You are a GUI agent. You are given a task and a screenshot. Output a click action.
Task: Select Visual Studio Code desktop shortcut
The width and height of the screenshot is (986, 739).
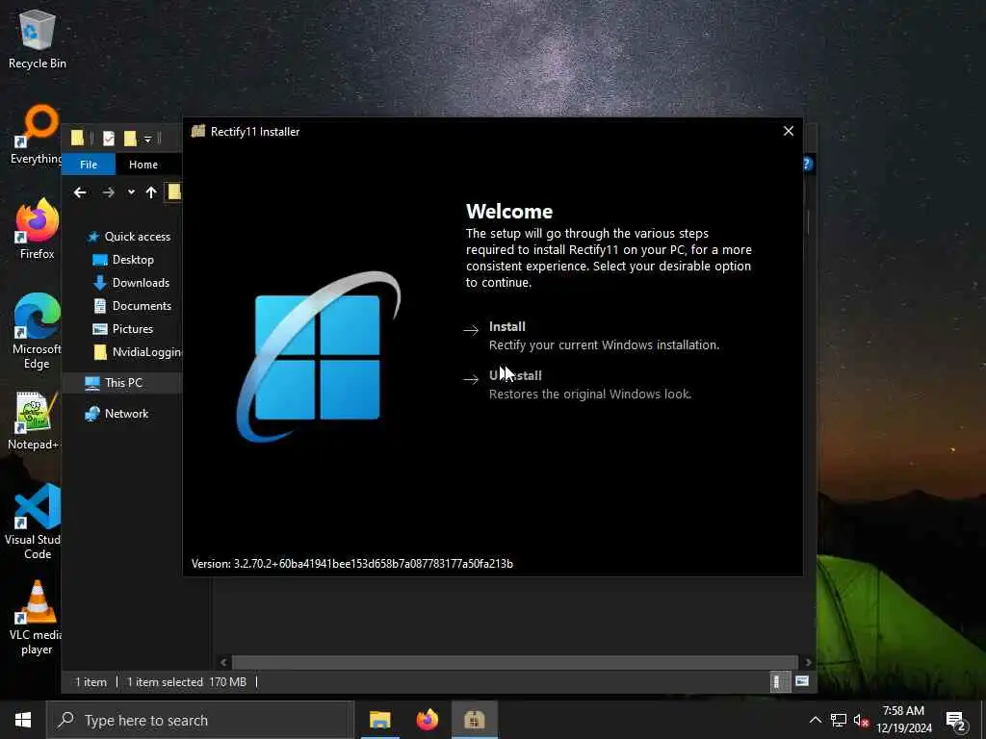point(35,522)
